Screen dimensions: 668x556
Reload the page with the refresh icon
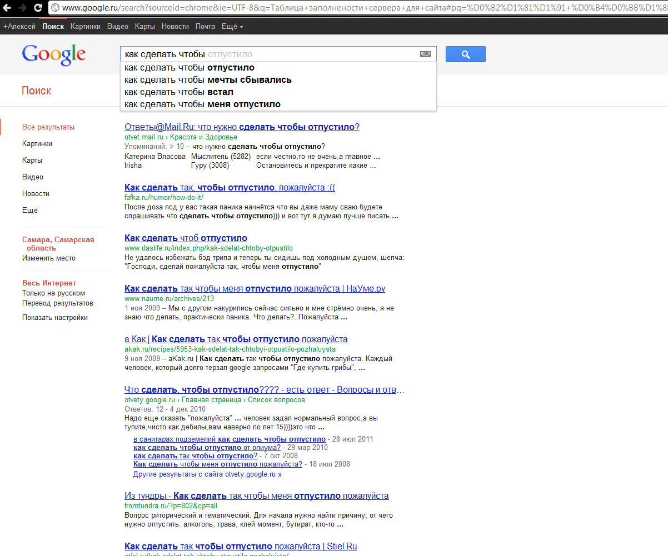tap(38, 8)
